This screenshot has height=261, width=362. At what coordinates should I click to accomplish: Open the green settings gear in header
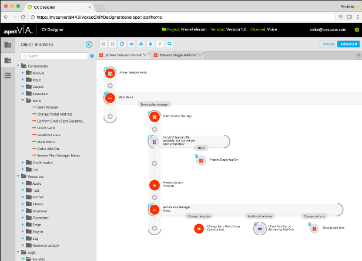(356, 29)
